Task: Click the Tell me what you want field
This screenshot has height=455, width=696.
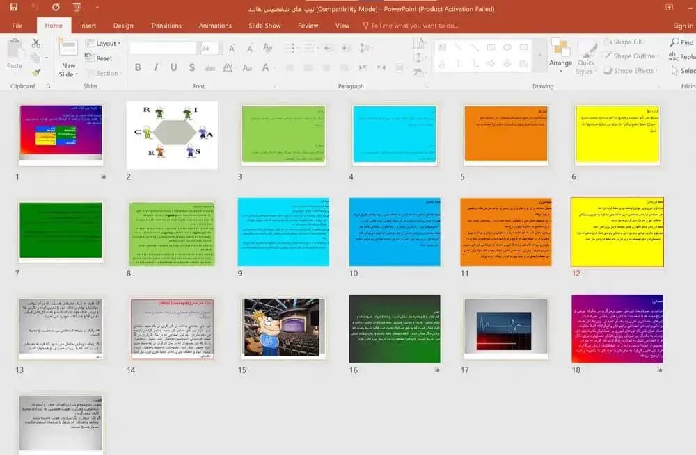Action: tap(411, 26)
